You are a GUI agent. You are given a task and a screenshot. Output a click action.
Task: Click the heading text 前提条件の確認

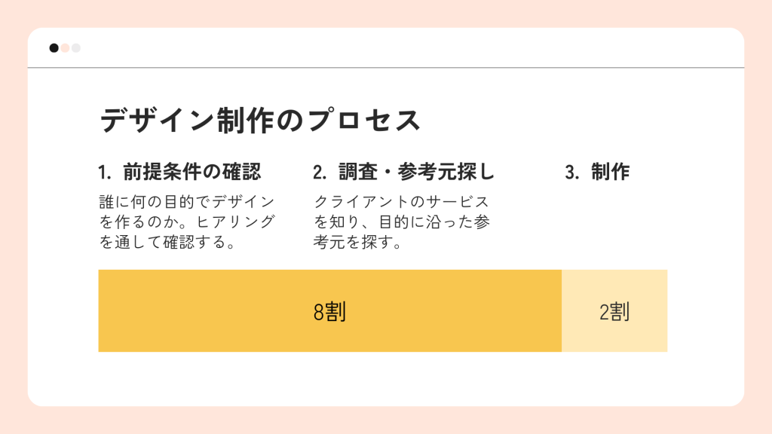click(192, 173)
